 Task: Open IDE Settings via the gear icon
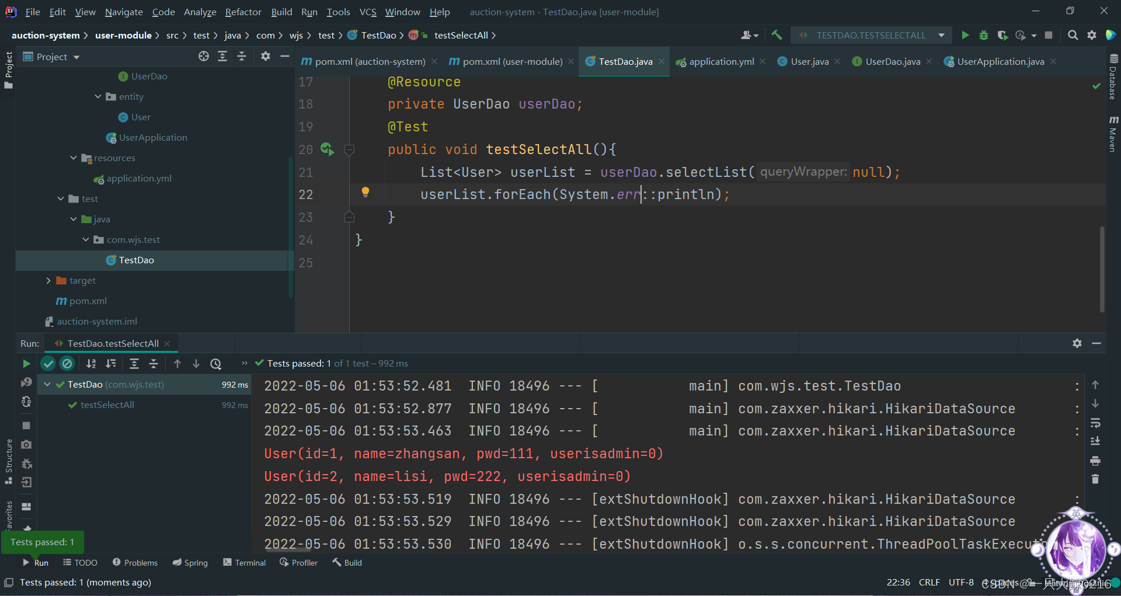[1092, 35]
